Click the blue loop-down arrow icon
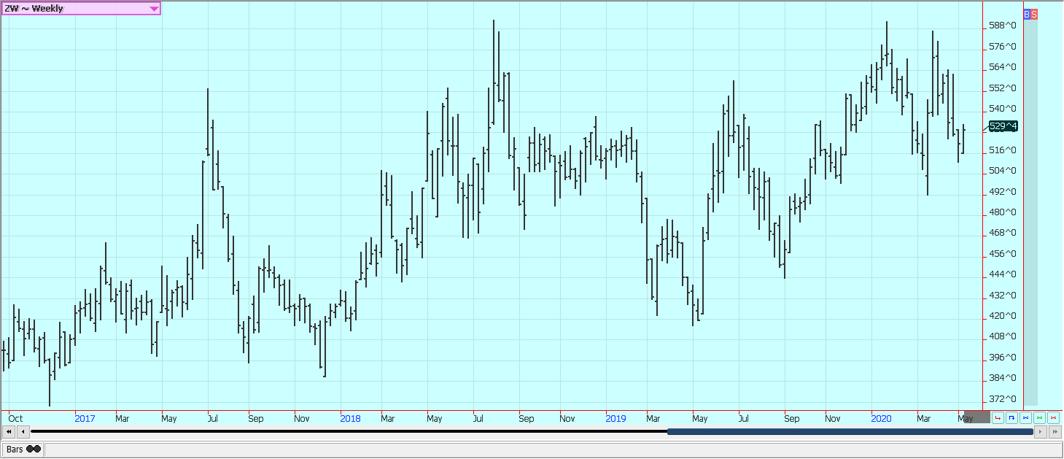Image resolution: width=1064 pixels, height=459 pixels. (1011, 418)
